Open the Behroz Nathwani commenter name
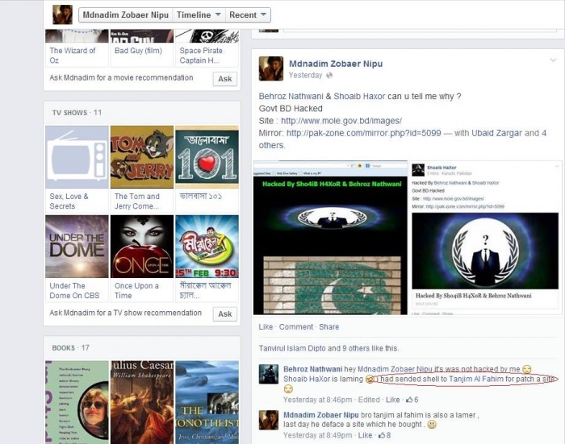This screenshot has height=444, width=565. tap(313, 369)
